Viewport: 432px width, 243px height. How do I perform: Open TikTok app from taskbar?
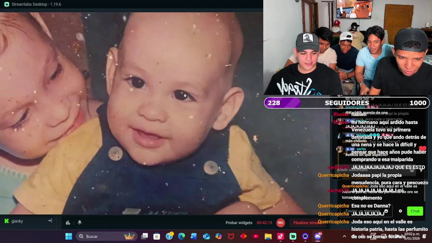pyautogui.click(x=280, y=236)
